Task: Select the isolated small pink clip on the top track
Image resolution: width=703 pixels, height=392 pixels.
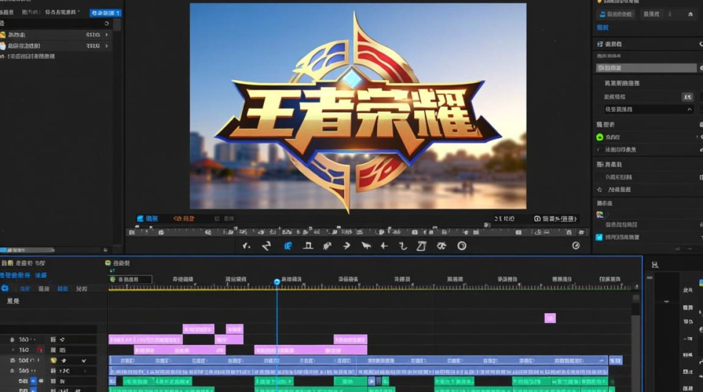Action: (x=550, y=318)
